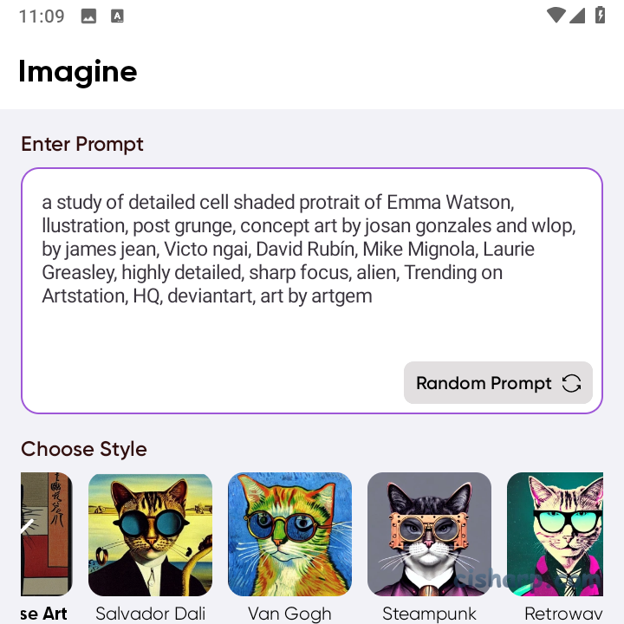Tap the Salvador Dali style label
The height and width of the screenshot is (624, 624).
150,614
